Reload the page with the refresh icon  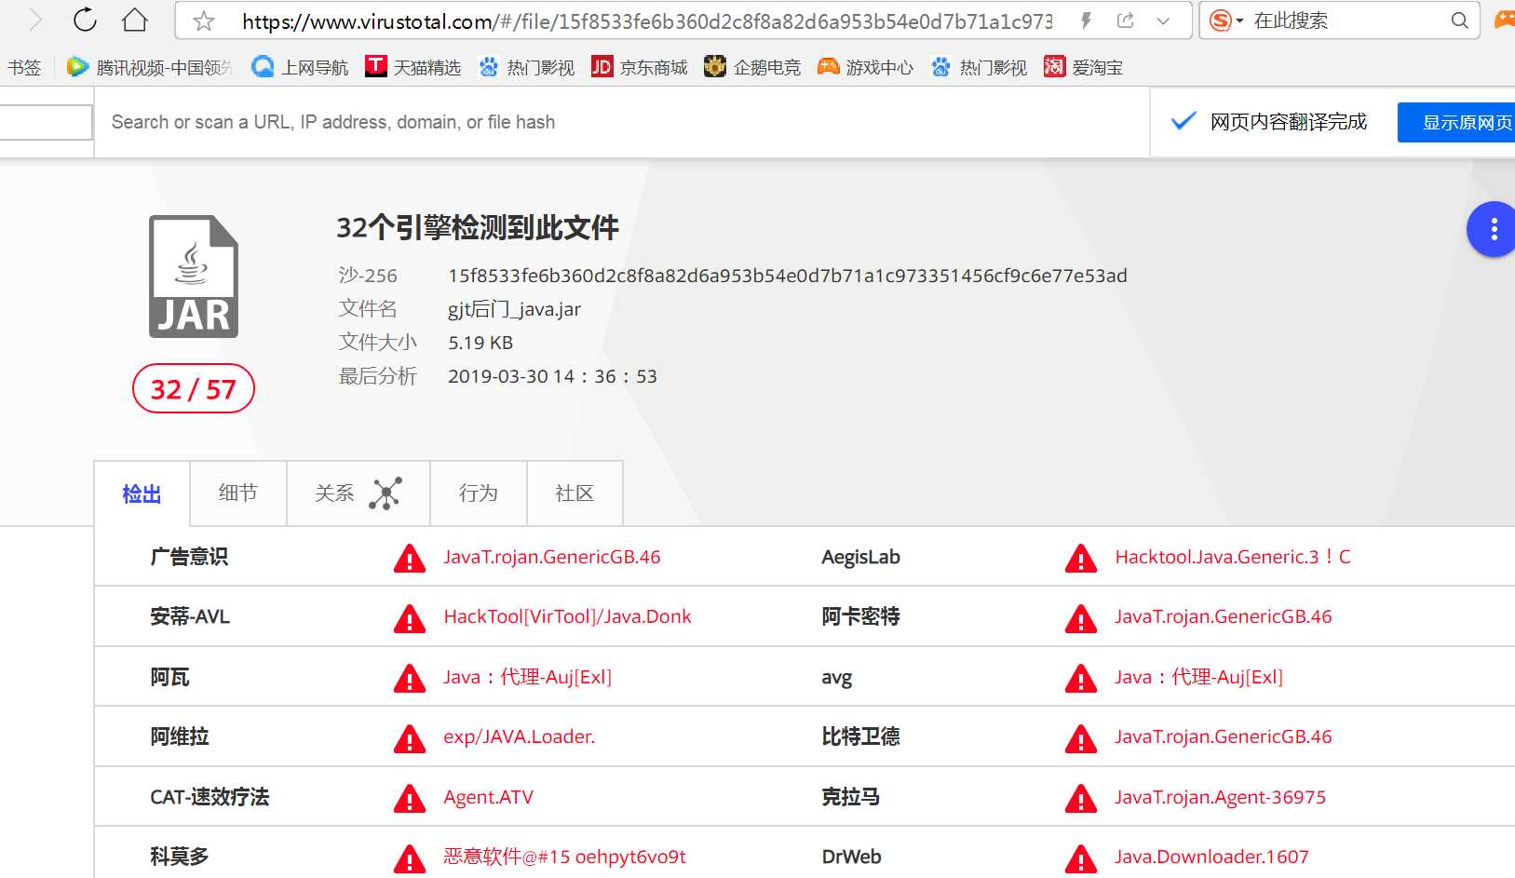click(x=85, y=20)
